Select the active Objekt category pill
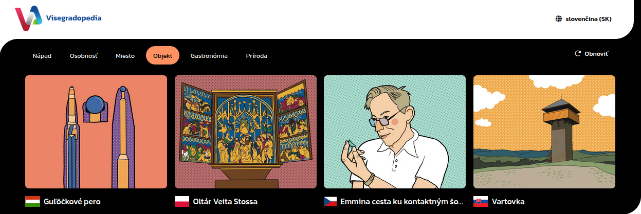The image size is (641, 214). [162, 55]
